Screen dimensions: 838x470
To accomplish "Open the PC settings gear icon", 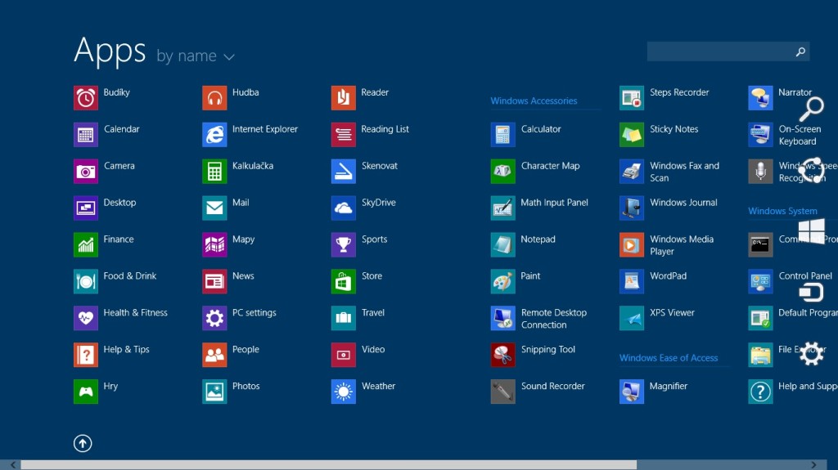I will (214, 318).
